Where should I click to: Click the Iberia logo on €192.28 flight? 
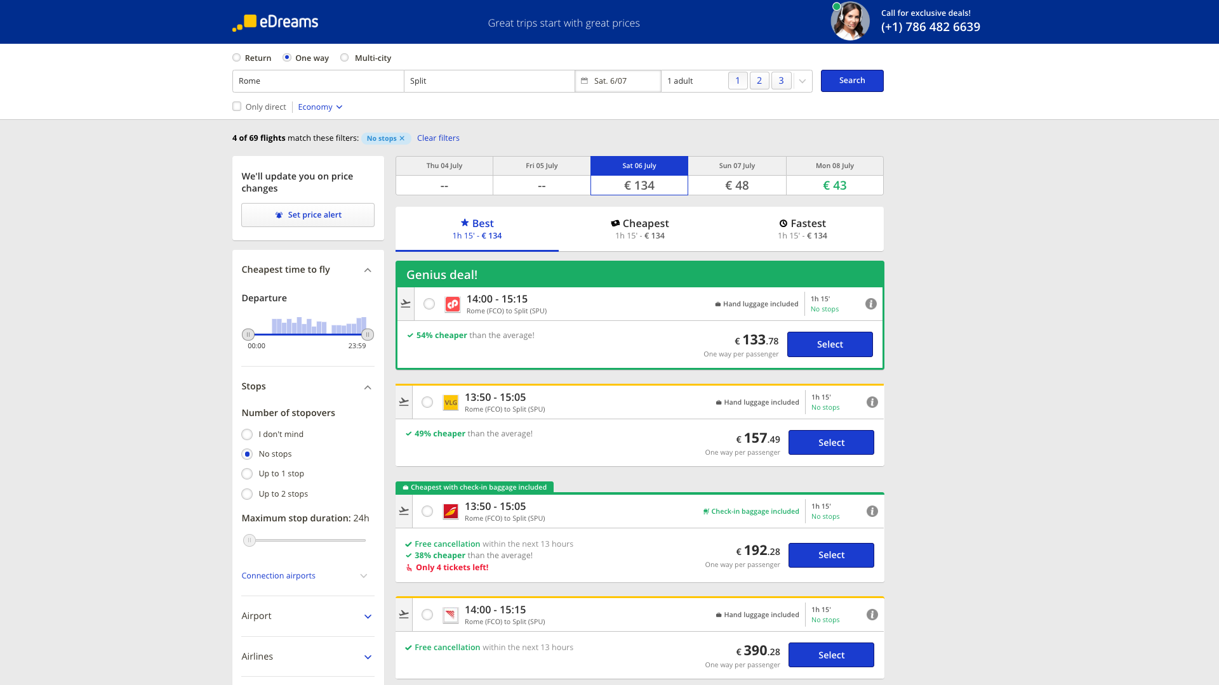pyautogui.click(x=451, y=512)
